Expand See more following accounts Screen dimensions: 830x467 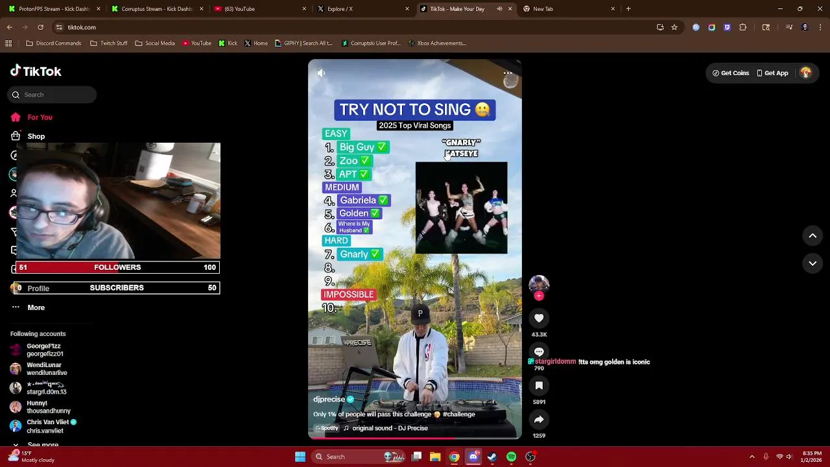43,444
